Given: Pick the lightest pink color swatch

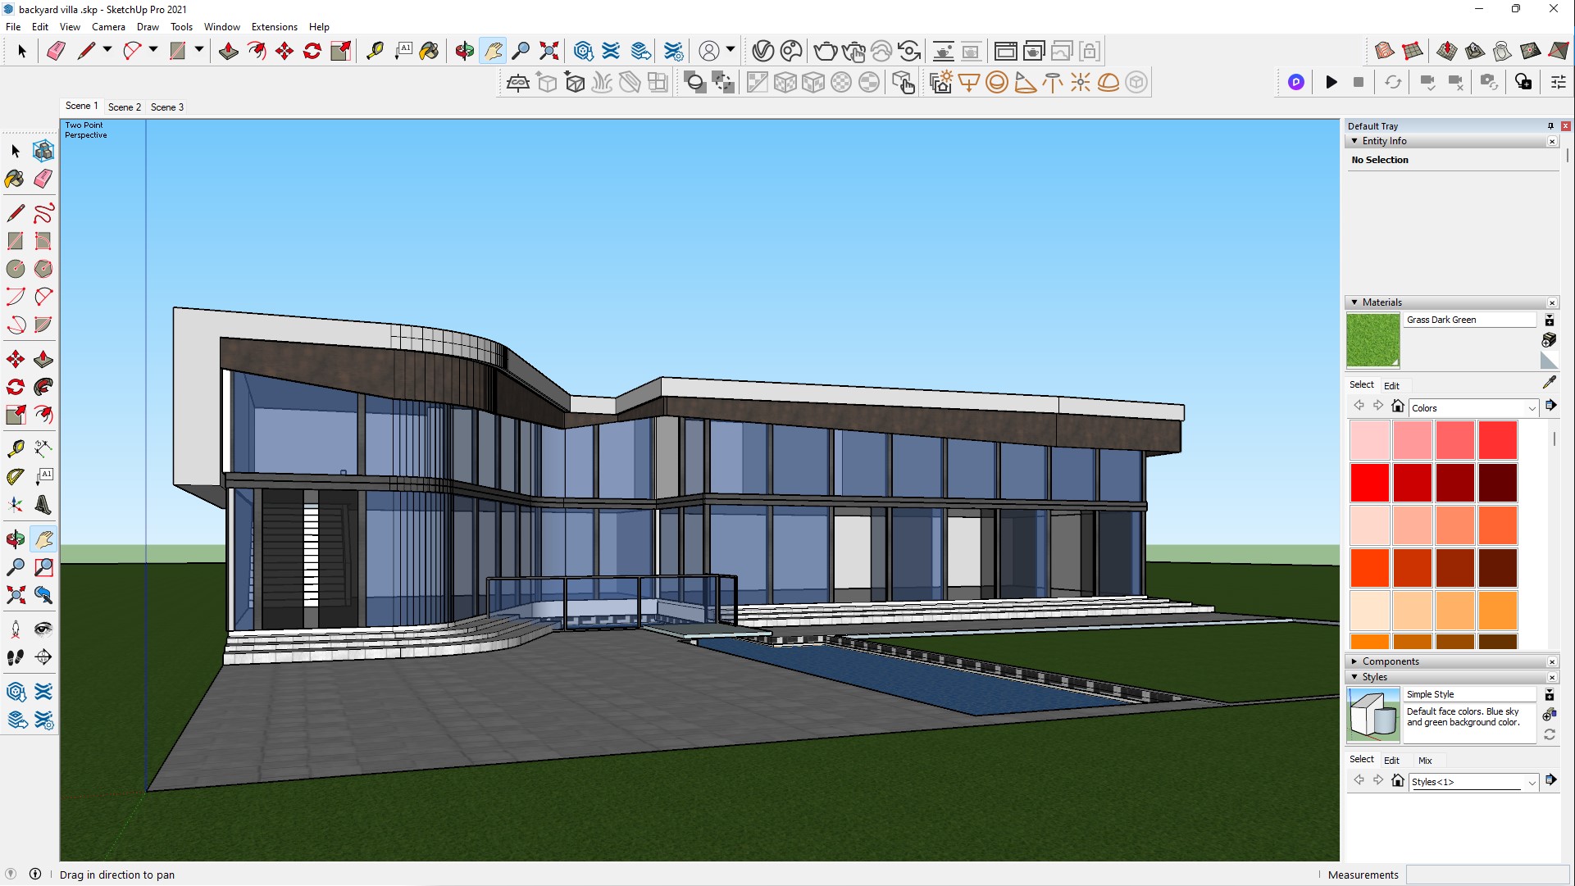Looking at the screenshot, I should 1370,440.
